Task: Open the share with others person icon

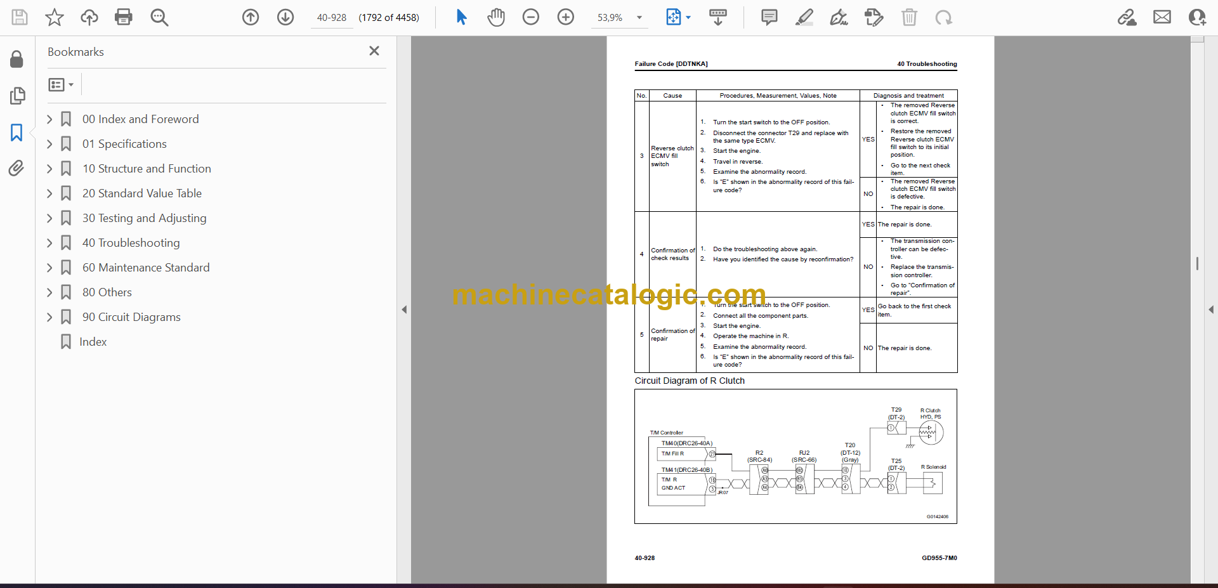Action: (x=1197, y=17)
